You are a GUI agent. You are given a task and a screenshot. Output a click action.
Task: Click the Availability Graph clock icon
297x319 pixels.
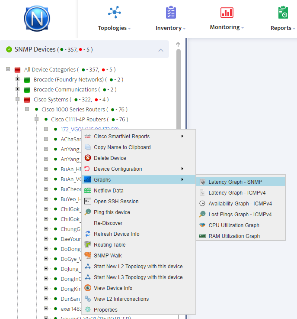(x=202, y=203)
